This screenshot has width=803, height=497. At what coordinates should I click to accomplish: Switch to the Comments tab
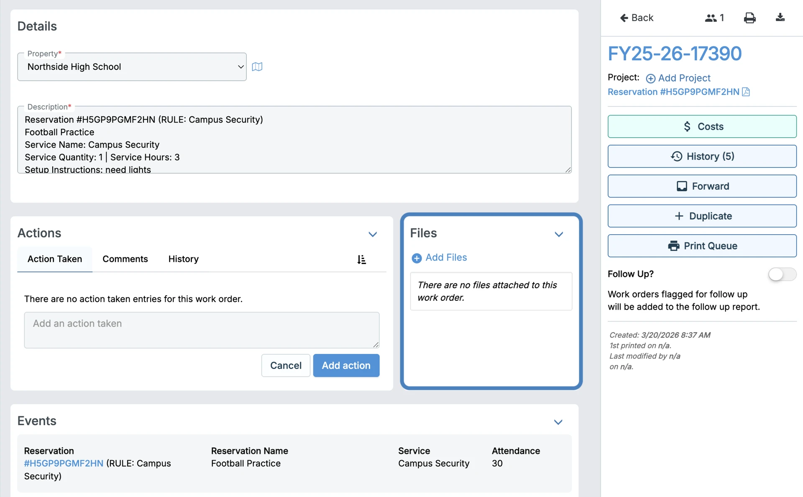click(125, 259)
